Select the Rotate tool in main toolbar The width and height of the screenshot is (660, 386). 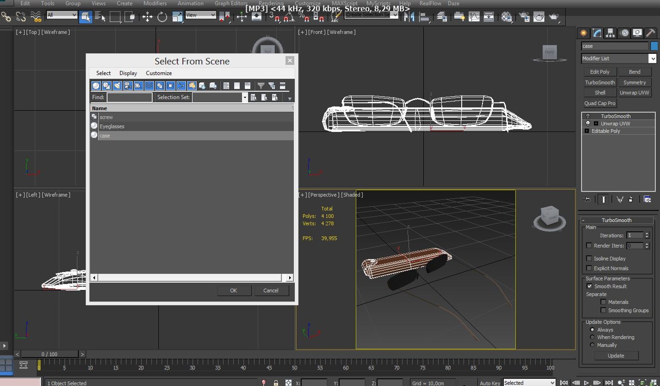[x=162, y=16]
